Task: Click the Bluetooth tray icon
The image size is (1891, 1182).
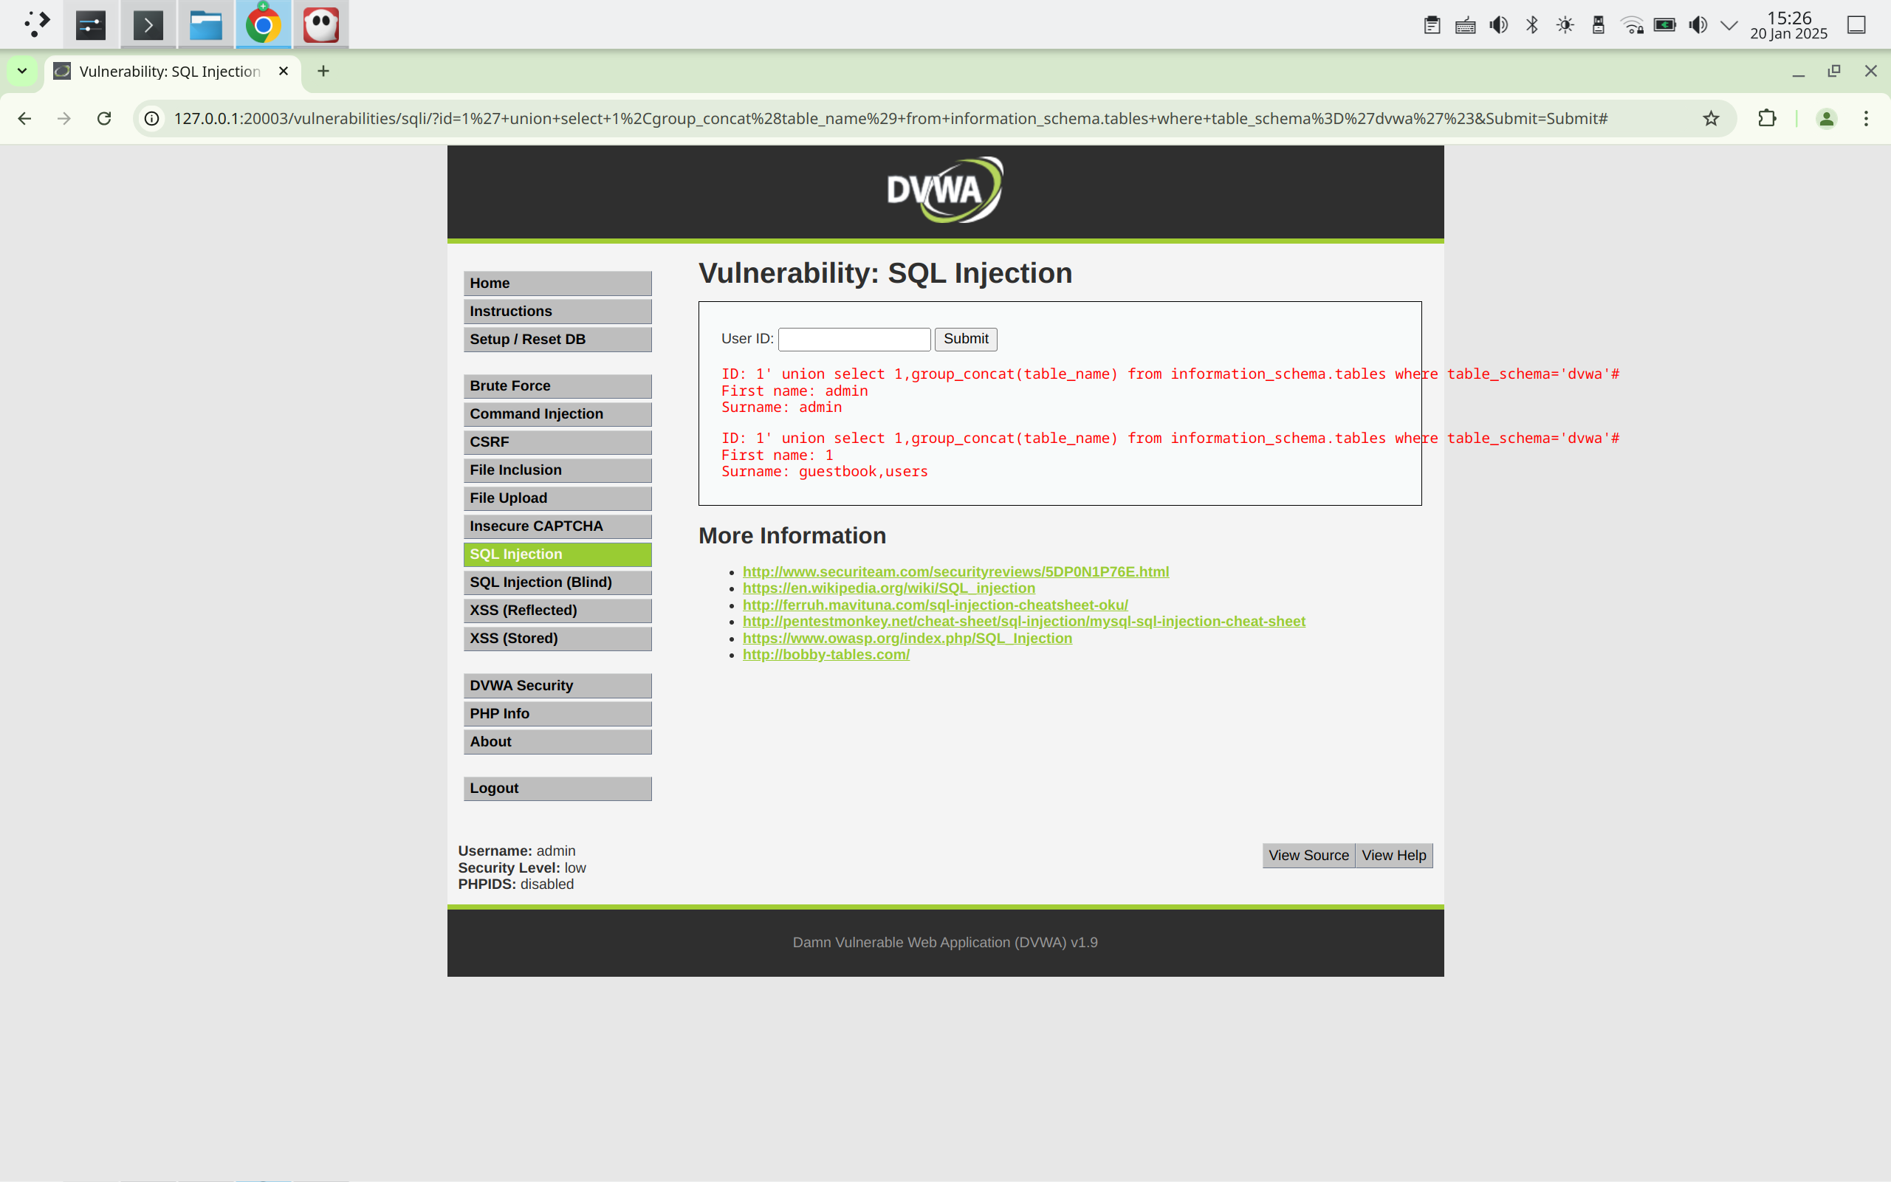Action: [x=1531, y=25]
